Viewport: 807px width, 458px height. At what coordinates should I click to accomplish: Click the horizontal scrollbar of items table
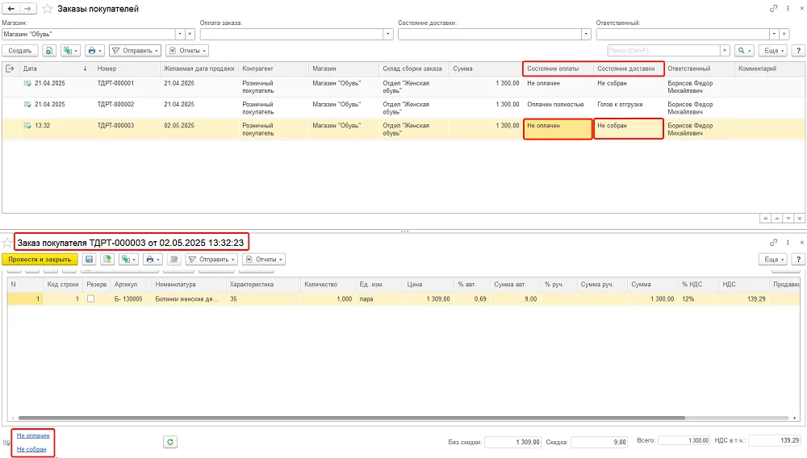pos(352,418)
